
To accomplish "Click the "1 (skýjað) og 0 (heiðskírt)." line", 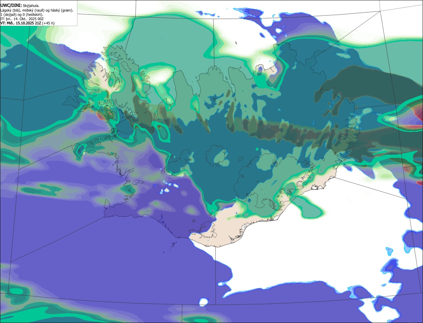I will 22,15.
